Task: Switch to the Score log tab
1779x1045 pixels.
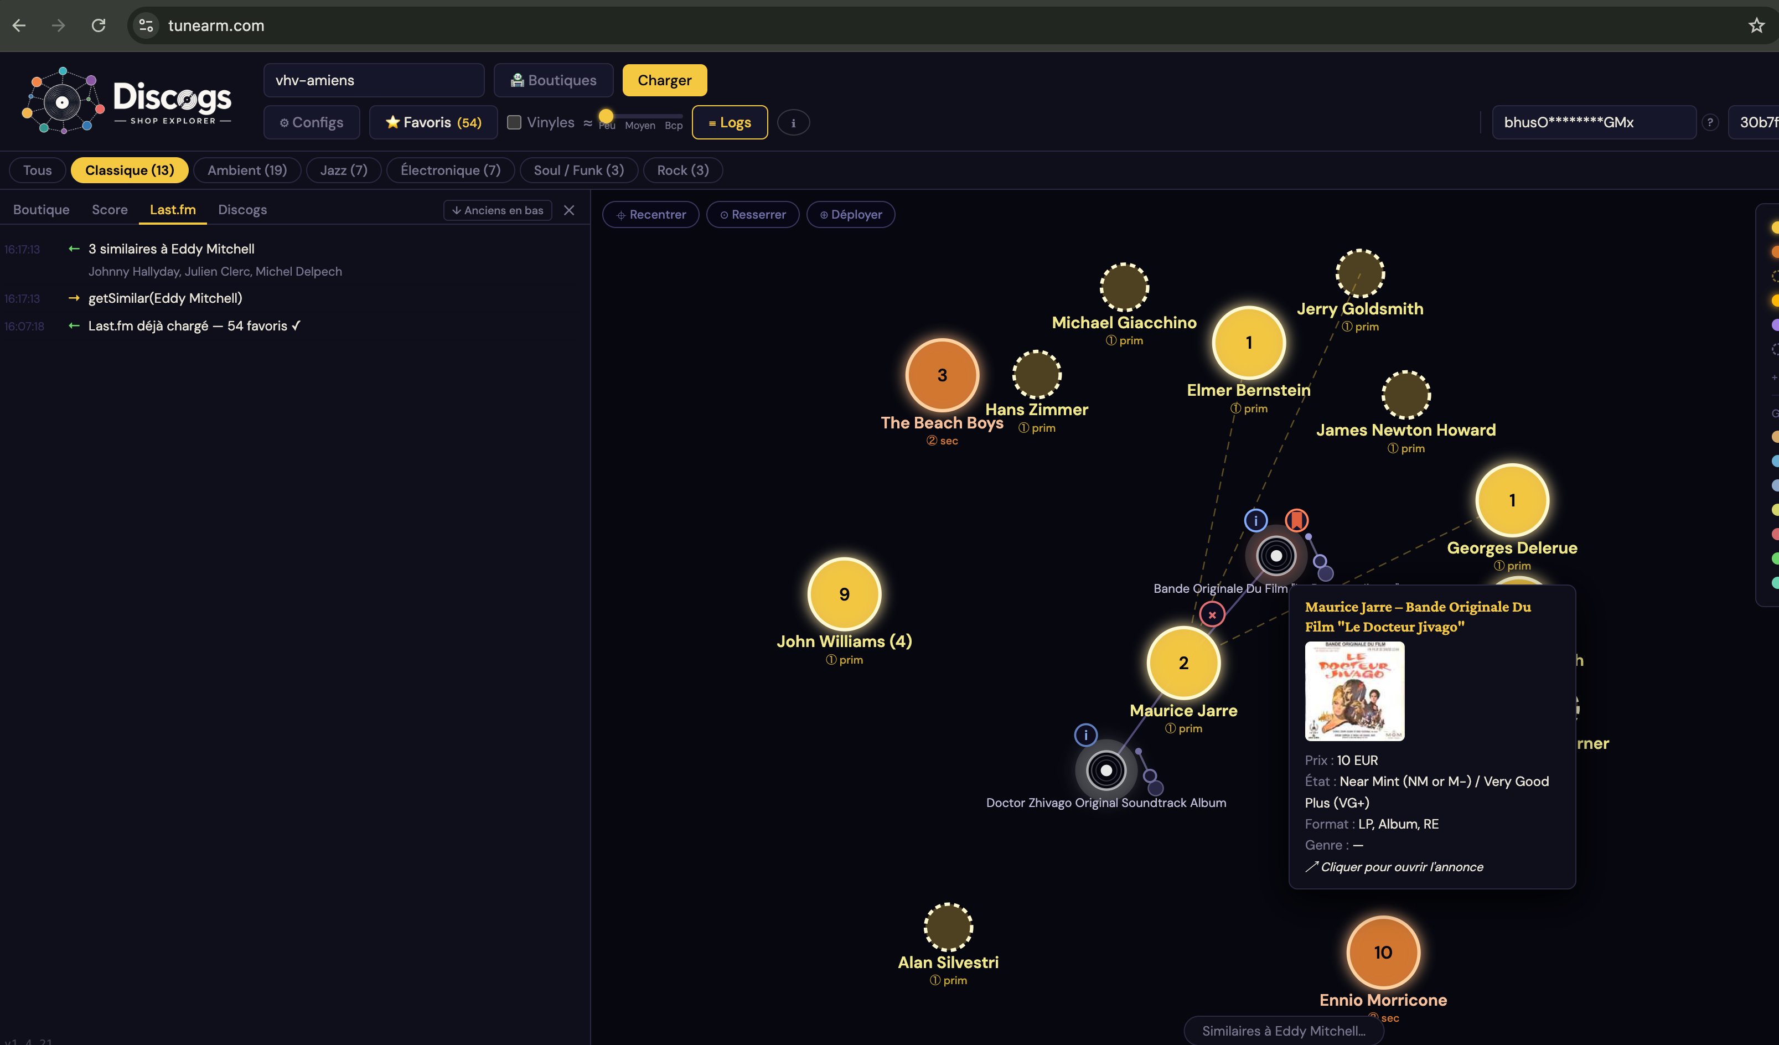Action: coord(110,210)
